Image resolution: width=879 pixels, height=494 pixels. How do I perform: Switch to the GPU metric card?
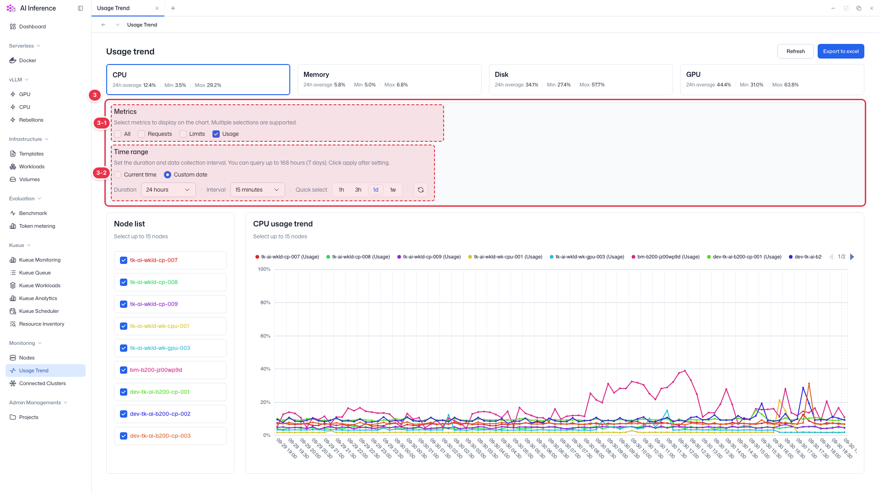(x=772, y=80)
